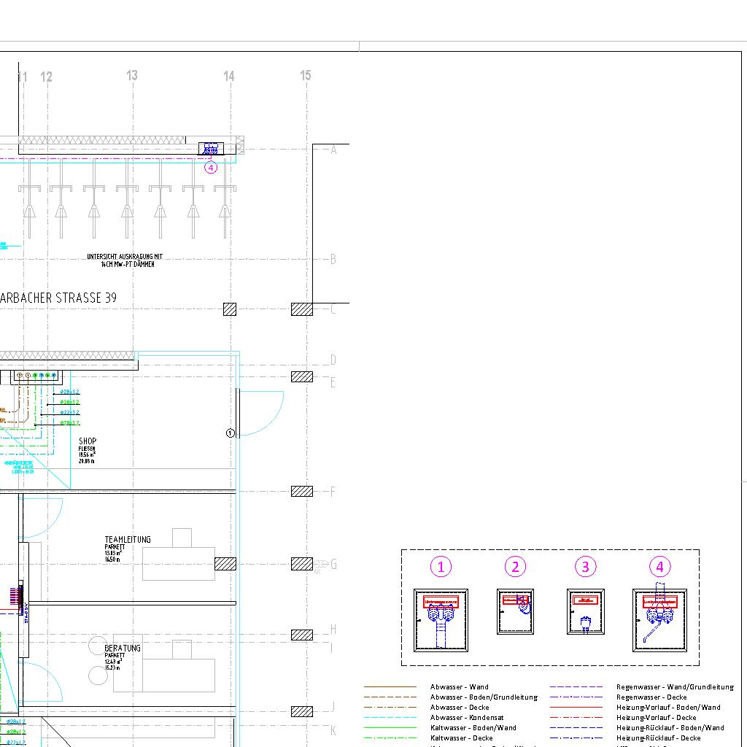
Task: Click magenta circle 1 in legend box
Action: [x=441, y=567]
